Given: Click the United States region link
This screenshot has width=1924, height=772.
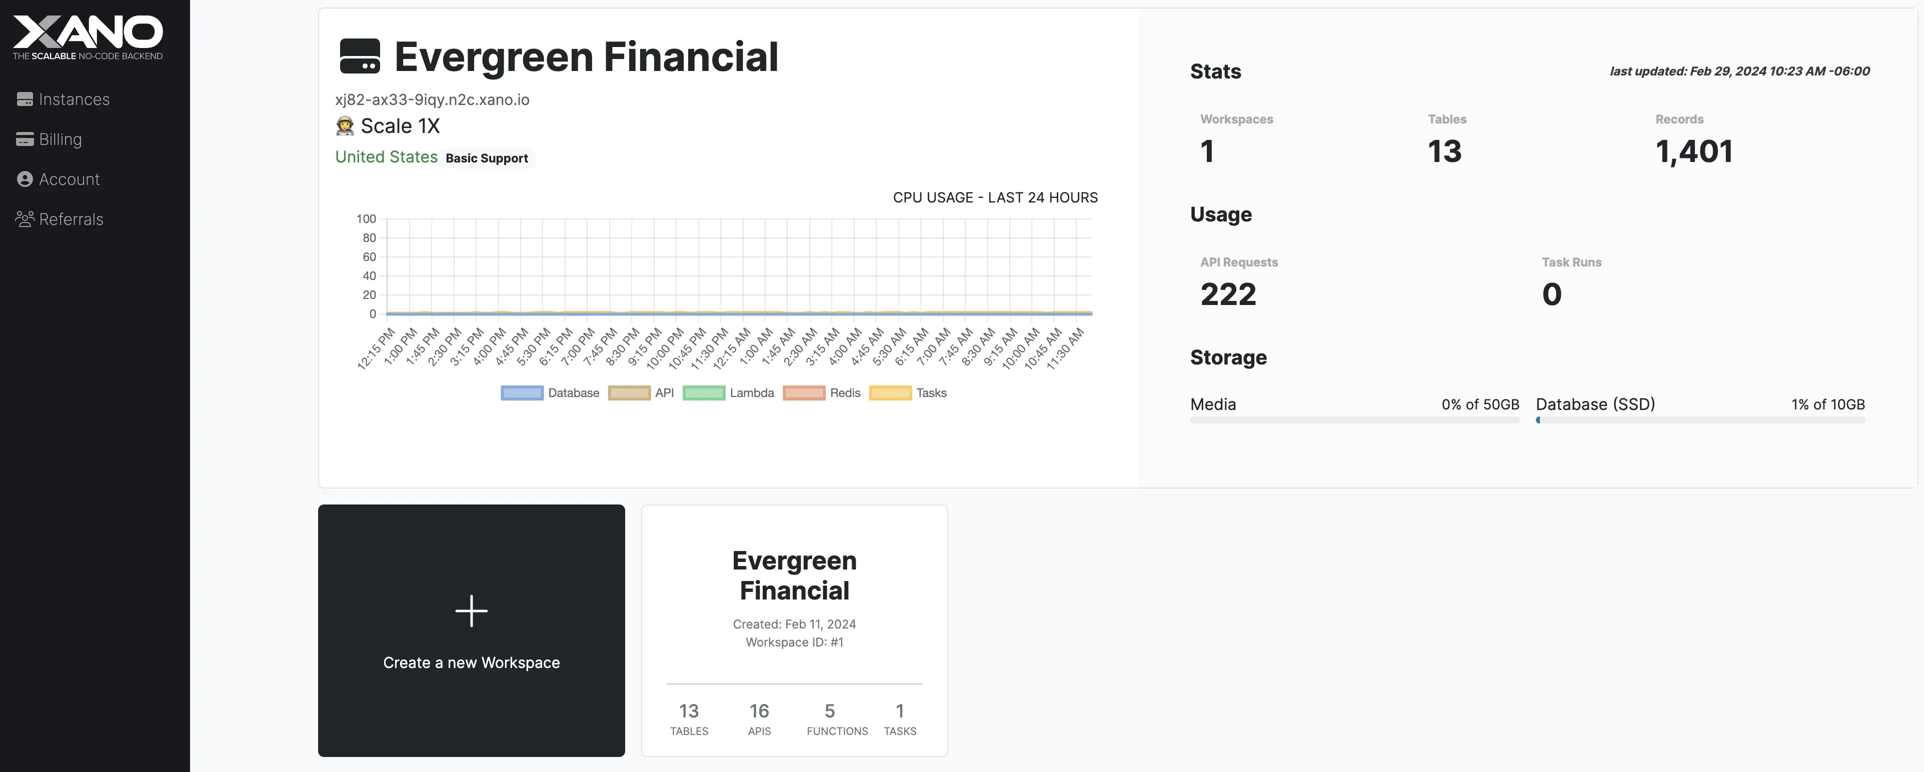Looking at the screenshot, I should [386, 157].
